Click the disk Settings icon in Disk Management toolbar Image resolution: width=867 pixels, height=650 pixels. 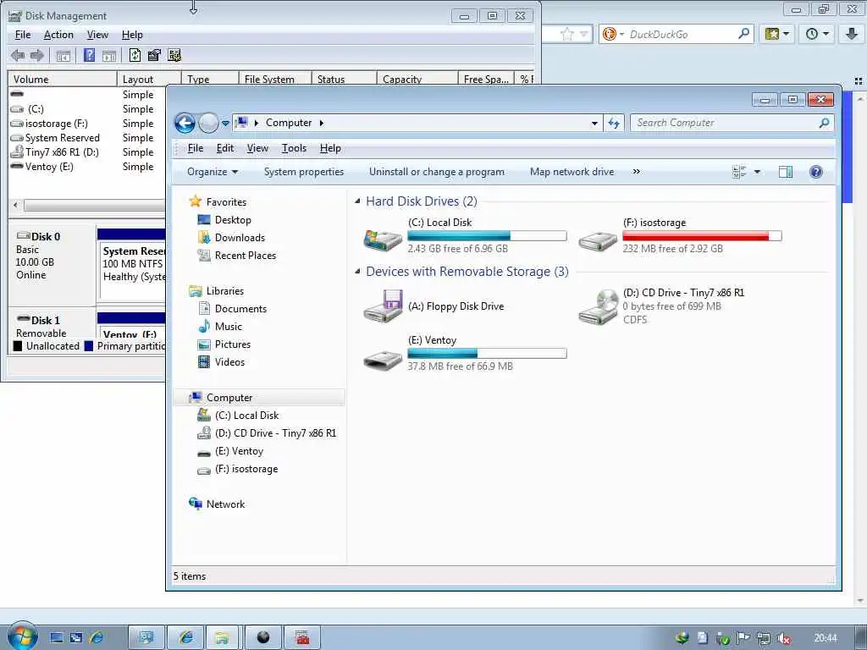[x=174, y=55]
